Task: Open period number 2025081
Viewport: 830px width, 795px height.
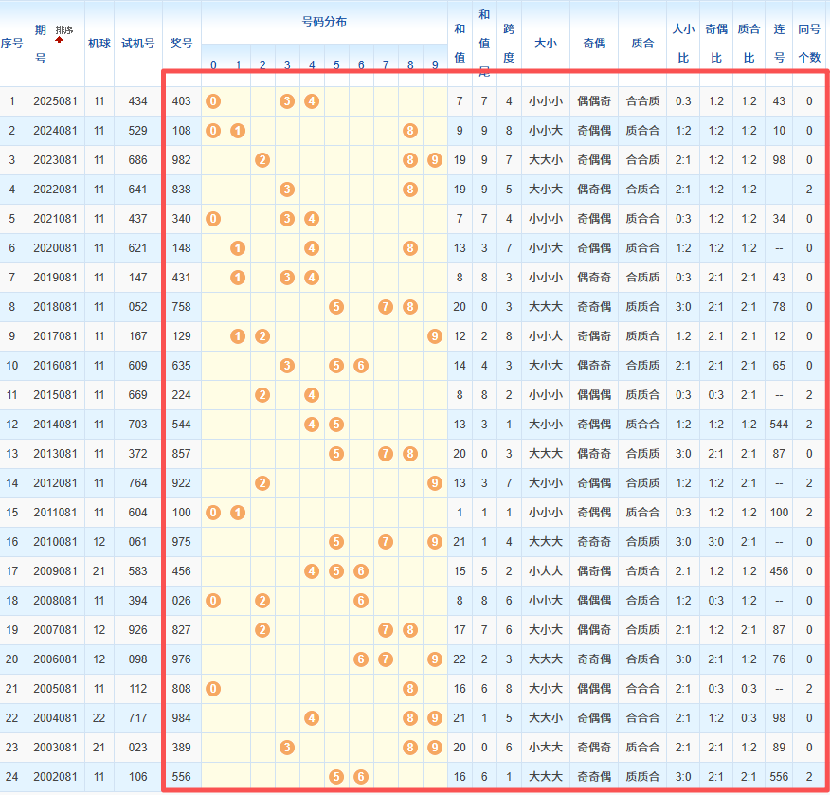Action: 56,101
